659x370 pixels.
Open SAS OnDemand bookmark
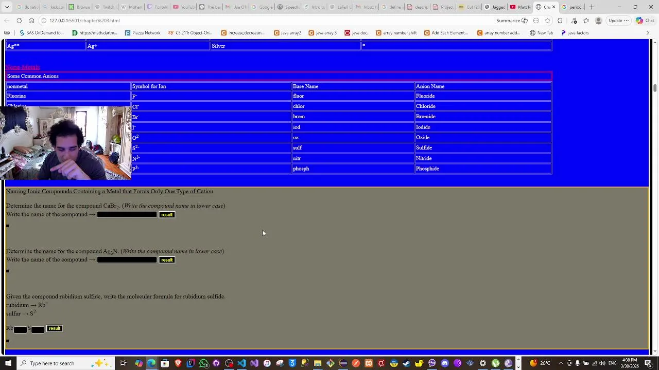(41, 33)
